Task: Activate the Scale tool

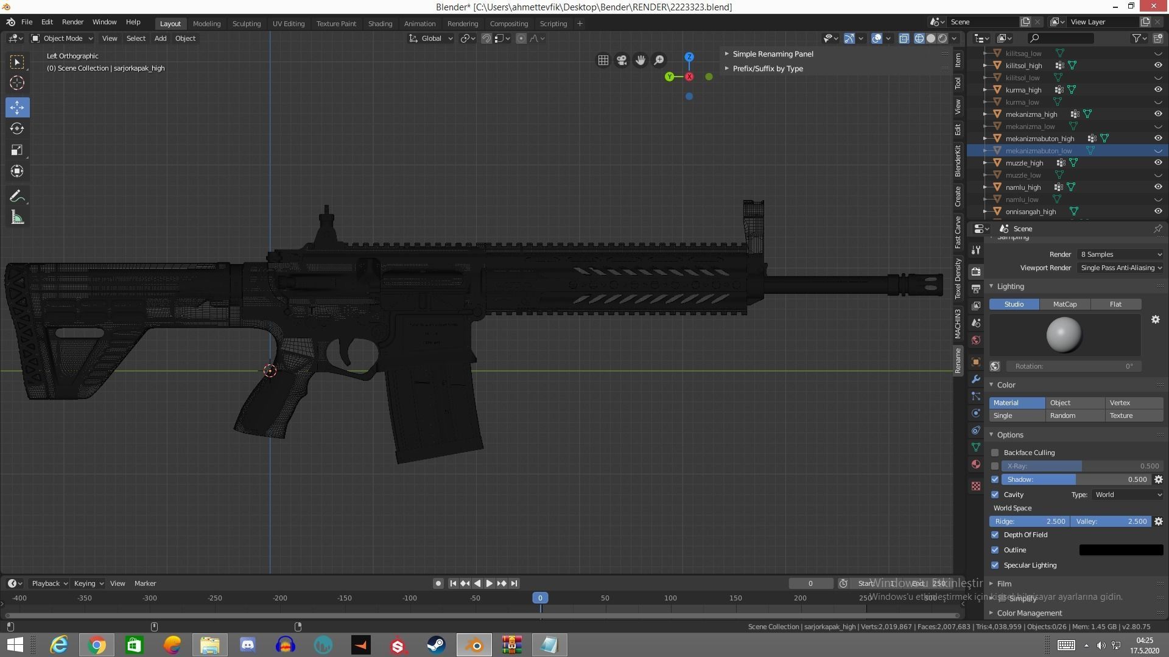Action: pyautogui.click(x=17, y=150)
